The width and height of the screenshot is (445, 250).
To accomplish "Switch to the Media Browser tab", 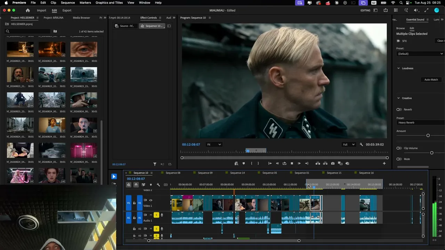I will [81, 18].
